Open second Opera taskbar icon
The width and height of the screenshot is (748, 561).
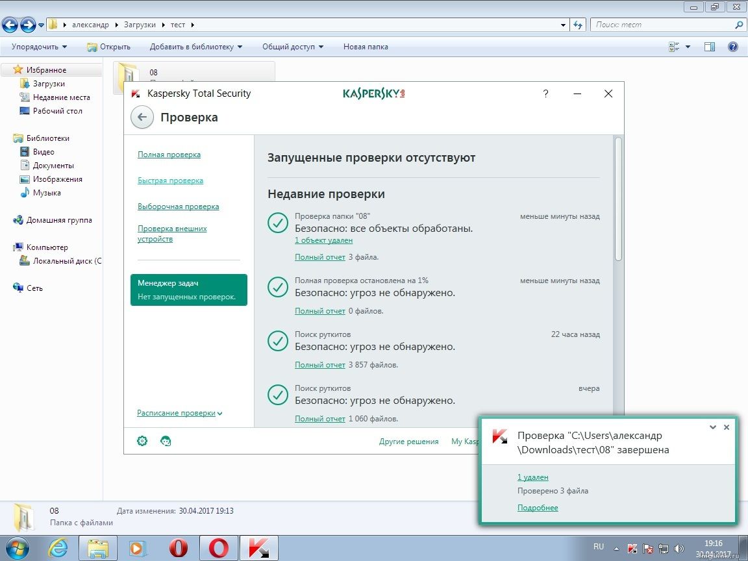point(218,549)
